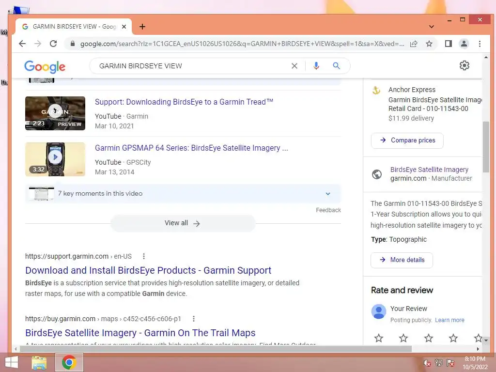This screenshot has width=496, height=372.
Task: Click the Chrome address bar URL
Action: tap(242, 44)
